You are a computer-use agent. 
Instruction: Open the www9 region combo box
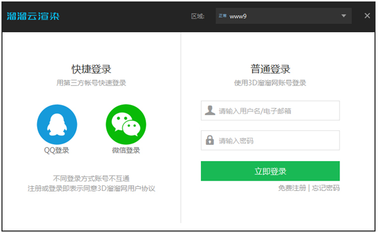tap(283, 16)
